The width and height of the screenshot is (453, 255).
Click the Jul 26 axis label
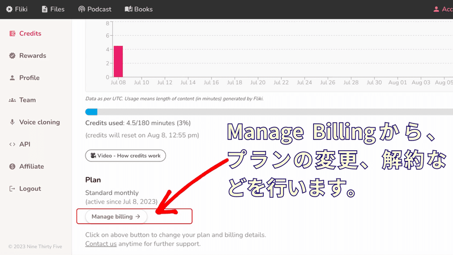coord(328,82)
